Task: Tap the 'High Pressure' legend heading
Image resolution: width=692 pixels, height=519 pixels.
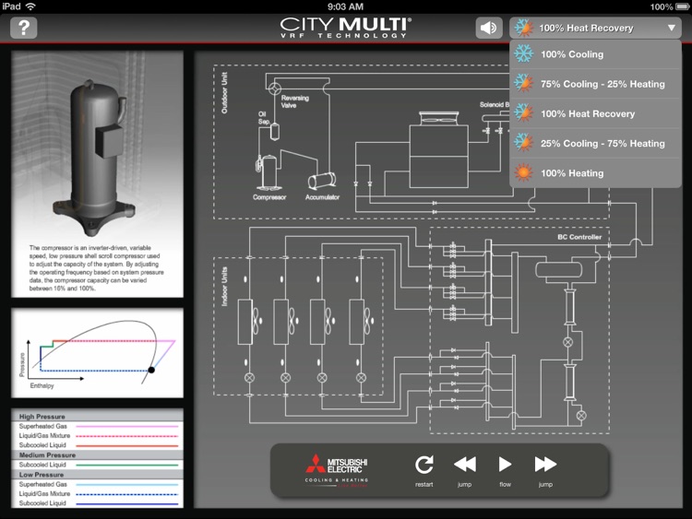Action: point(42,417)
